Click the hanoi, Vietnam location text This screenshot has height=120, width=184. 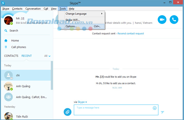[144, 23]
